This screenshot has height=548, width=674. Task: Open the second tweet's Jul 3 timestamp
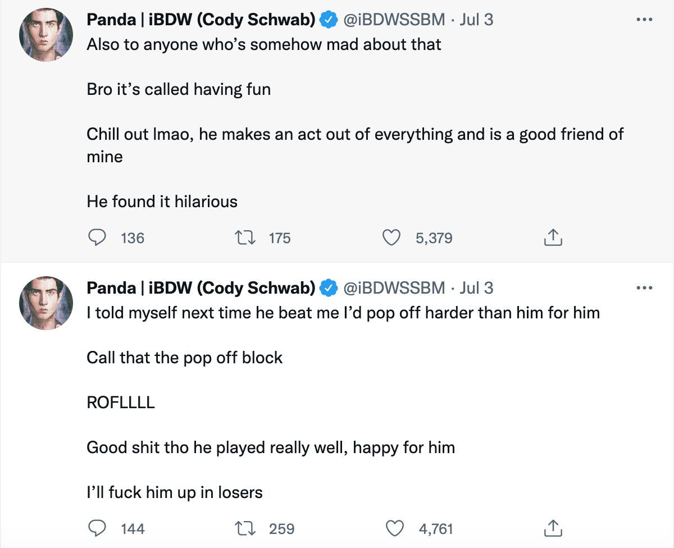tap(476, 288)
